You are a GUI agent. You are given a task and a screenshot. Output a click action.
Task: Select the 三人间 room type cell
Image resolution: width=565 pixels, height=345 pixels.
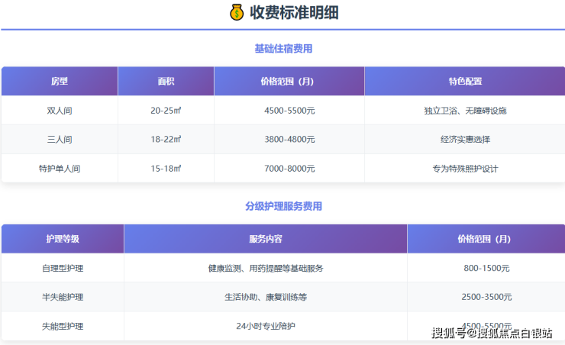60,140
